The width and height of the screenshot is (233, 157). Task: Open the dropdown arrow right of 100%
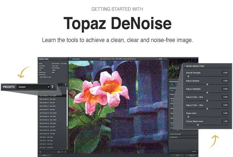point(166,59)
